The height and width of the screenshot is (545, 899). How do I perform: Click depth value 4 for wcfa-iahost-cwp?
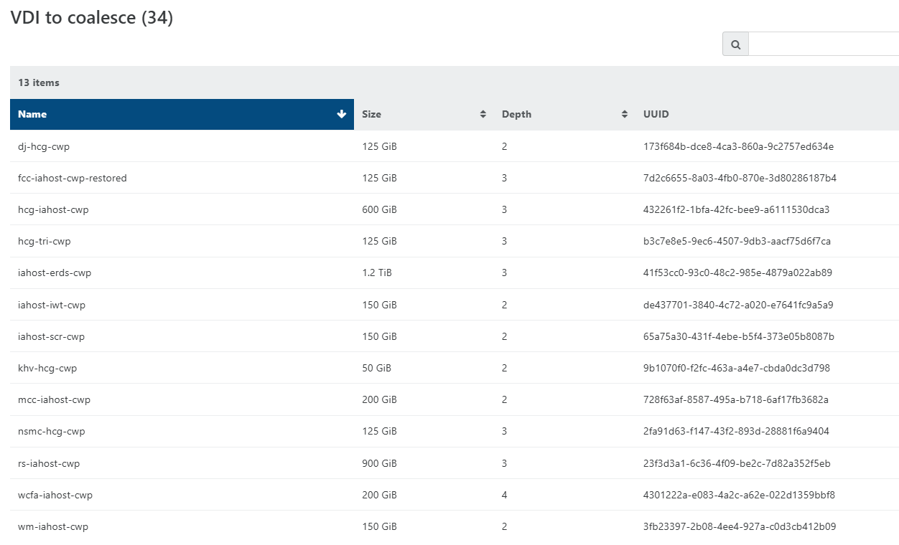[x=505, y=495]
